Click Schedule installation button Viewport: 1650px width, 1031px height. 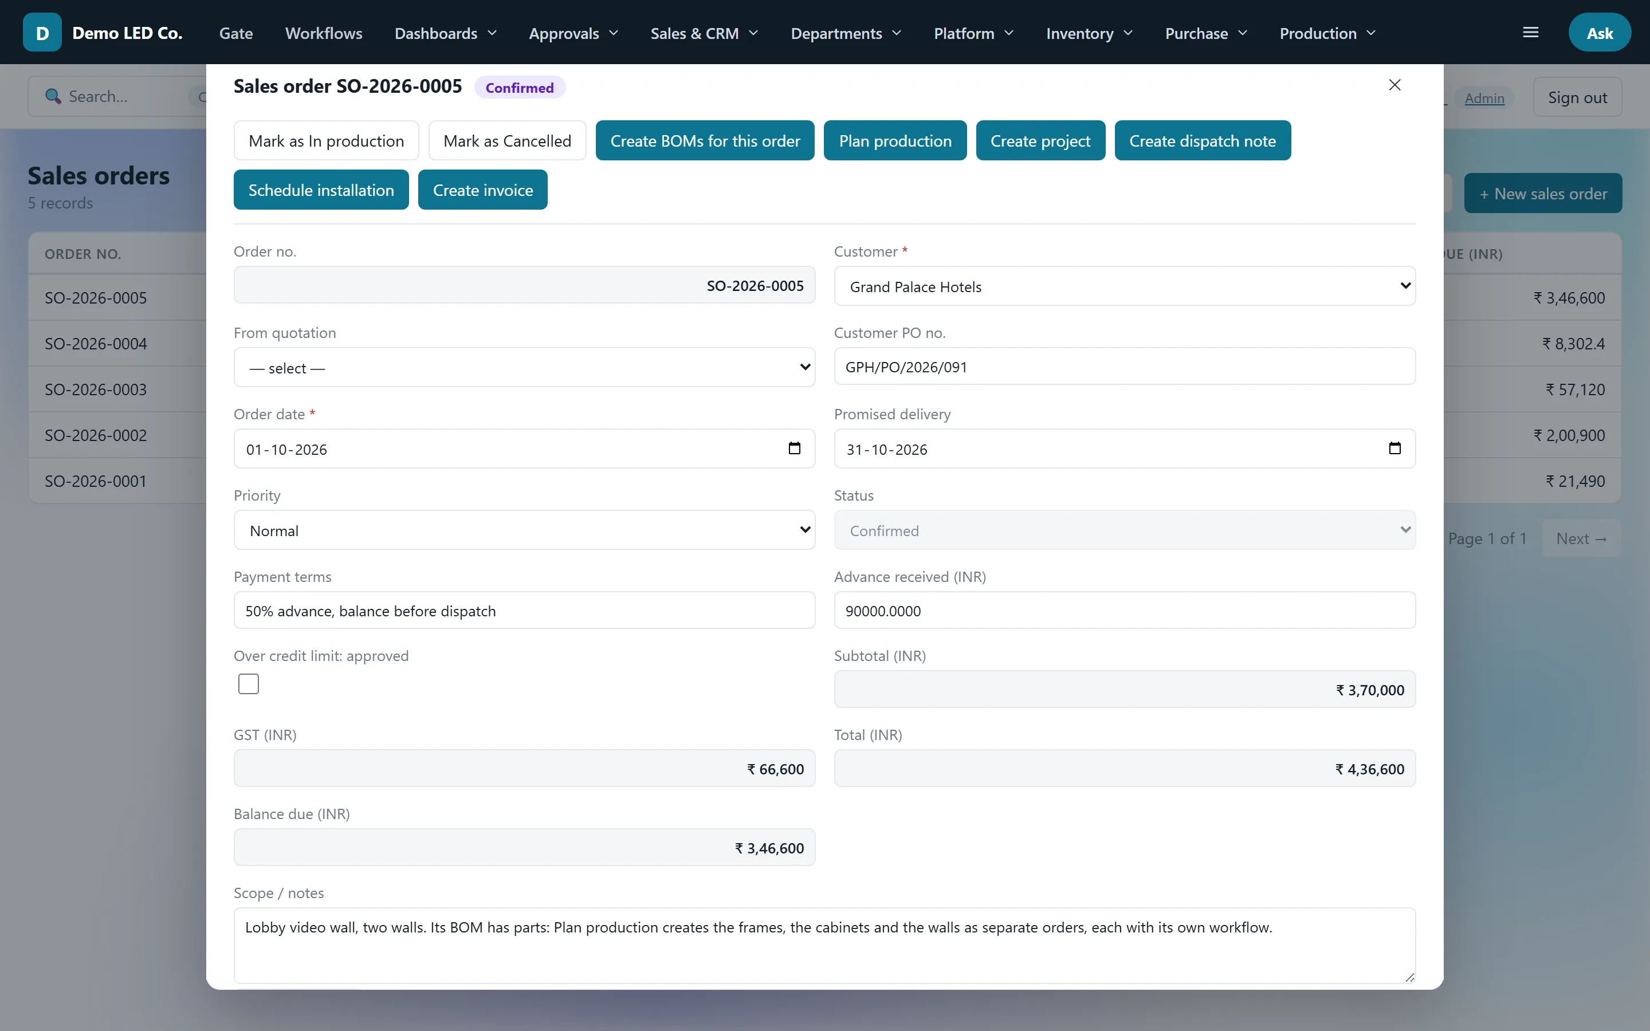(x=321, y=190)
